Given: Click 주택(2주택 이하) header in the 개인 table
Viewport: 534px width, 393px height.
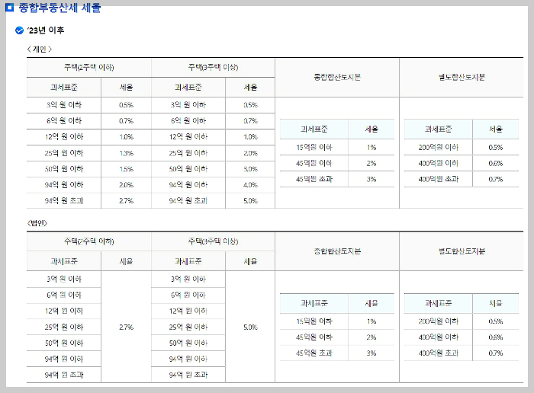Looking at the screenshot, I should [x=89, y=67].
